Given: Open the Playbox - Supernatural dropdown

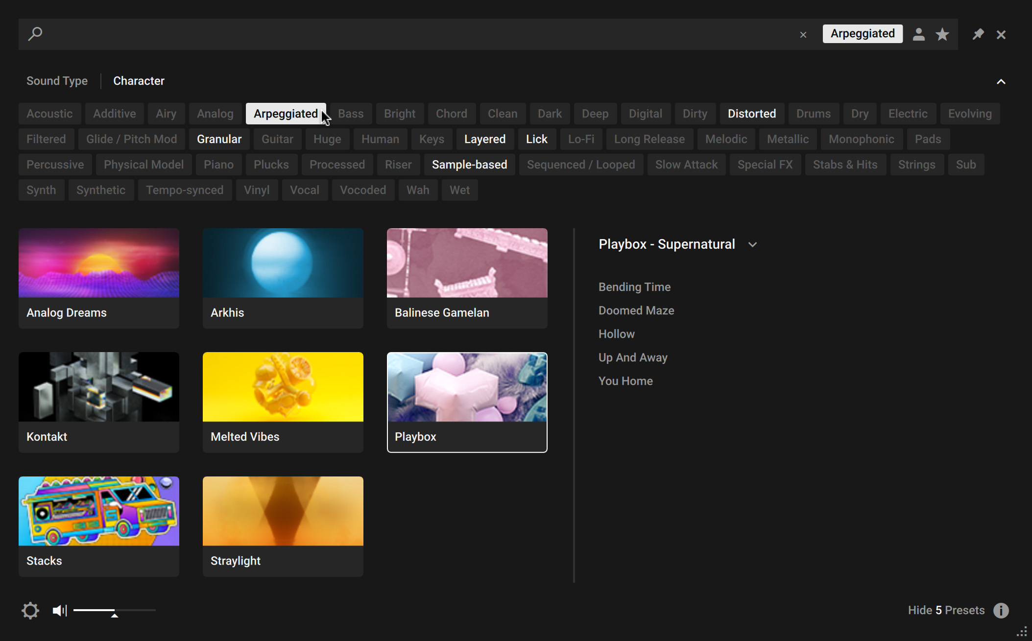Looking at the screenshot, I should coord(752,244).
